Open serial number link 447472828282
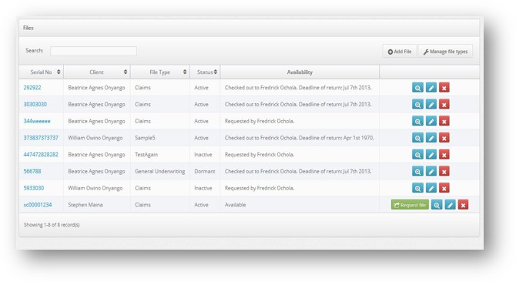516x282 pixels. [41, 154]
